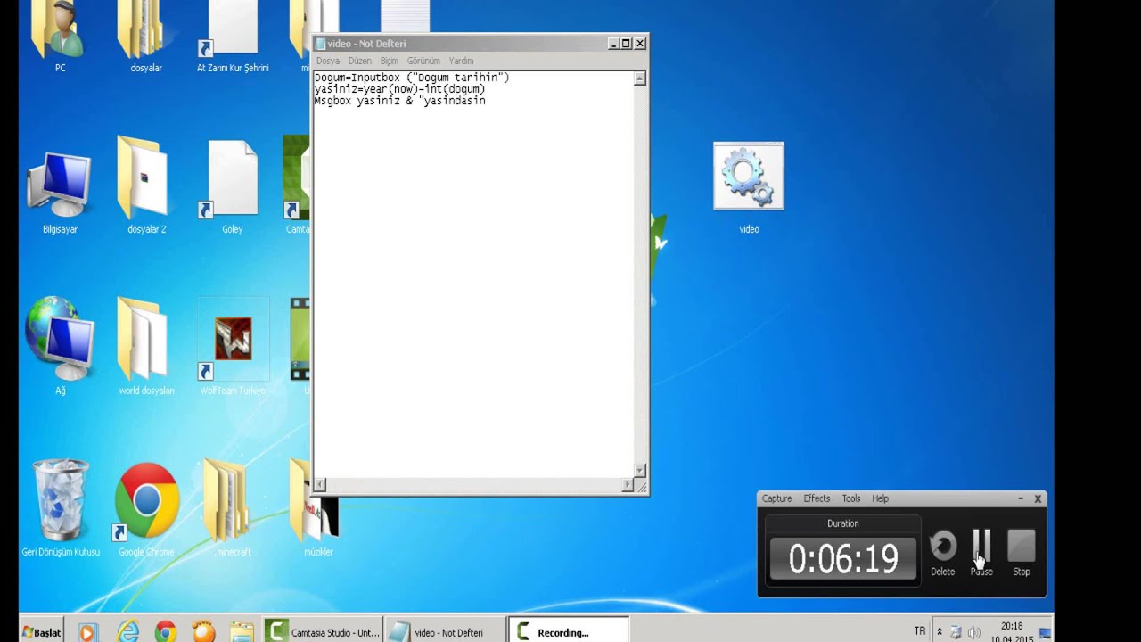Open the world dosyaları folder
Viewport: 1141px width, 642px height.
pyautogui.click(x=146, y=348)
